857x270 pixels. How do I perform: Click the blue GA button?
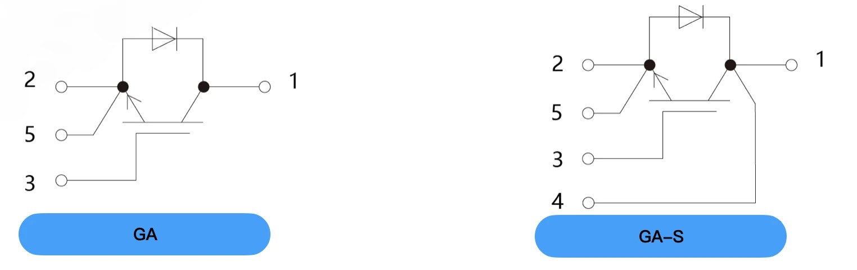145,234
